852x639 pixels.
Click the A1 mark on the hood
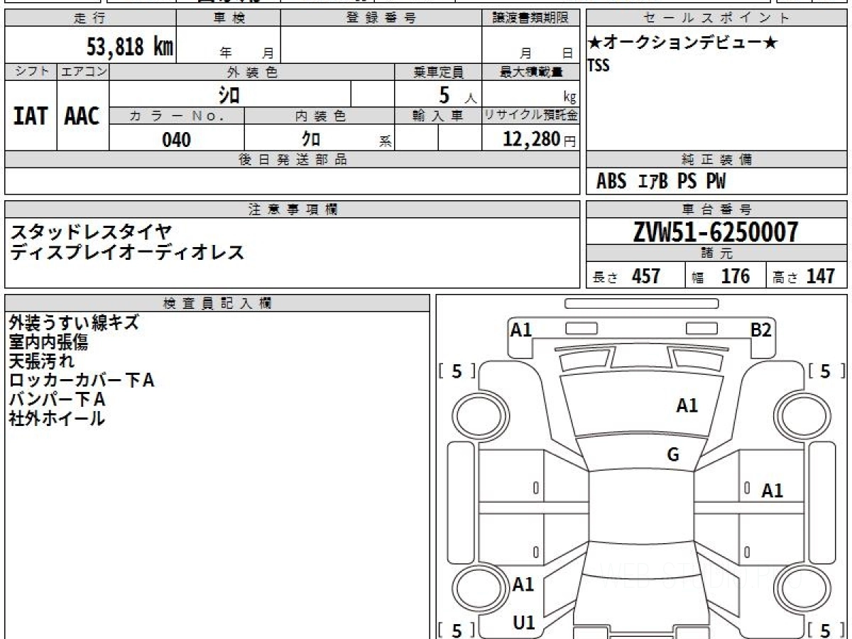tap(687, 405)
